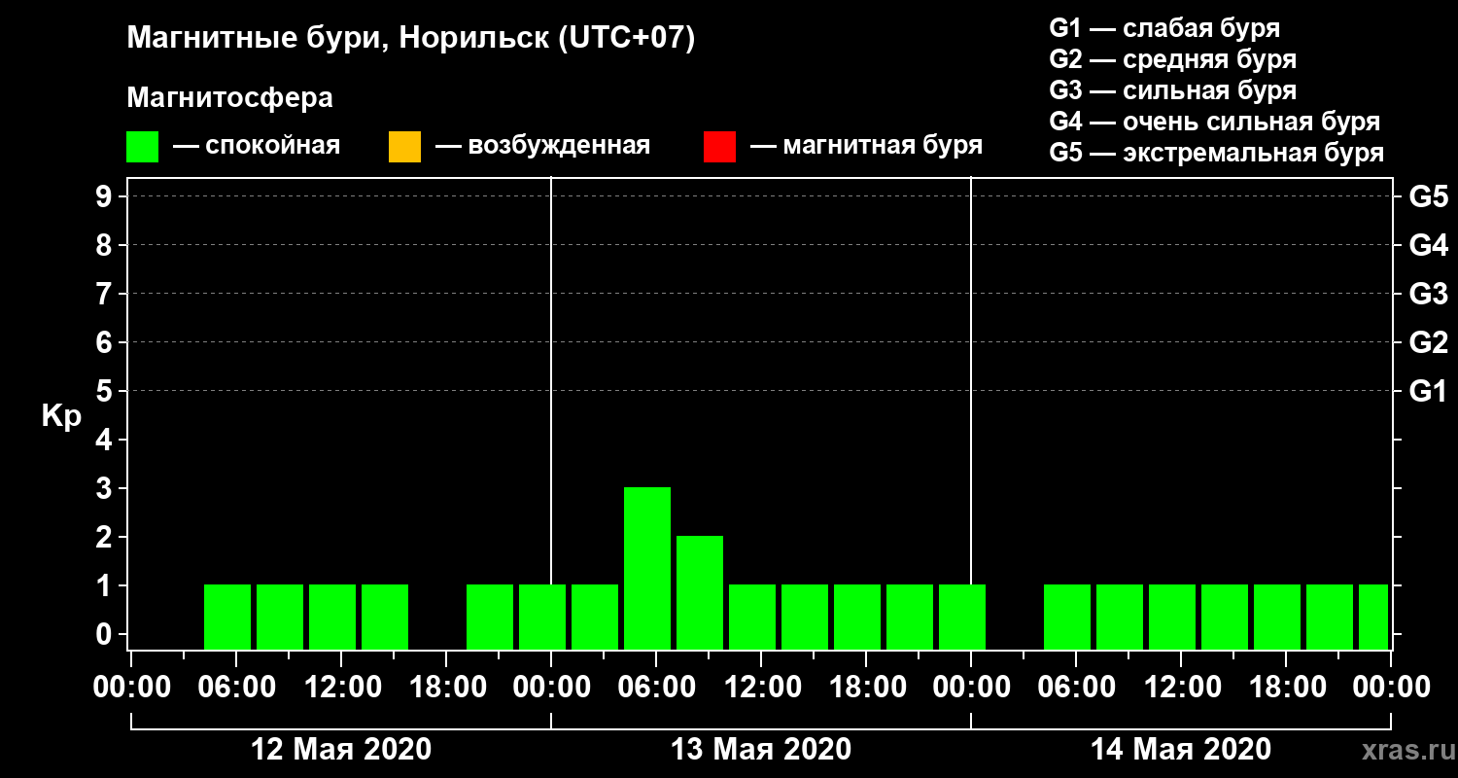This screenshot has height=778, width=1458.
Task: Click the 'G2' label on right axis
Action: click(1428, 343)
